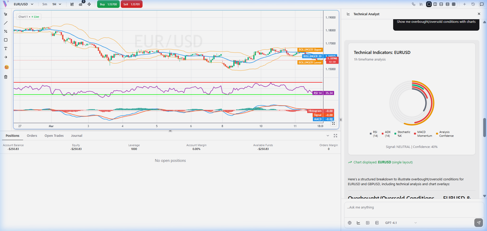Choose the text annotation tool
Image resolution: width=487 pixels, height=231 pixels.
coord(6,49)
